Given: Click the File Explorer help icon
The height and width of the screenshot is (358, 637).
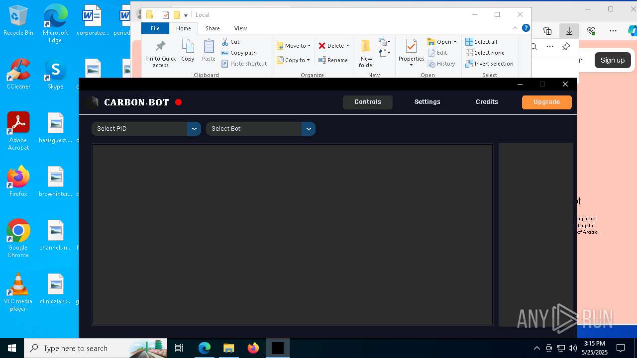Looking at the screenshot, I should 526,28.
